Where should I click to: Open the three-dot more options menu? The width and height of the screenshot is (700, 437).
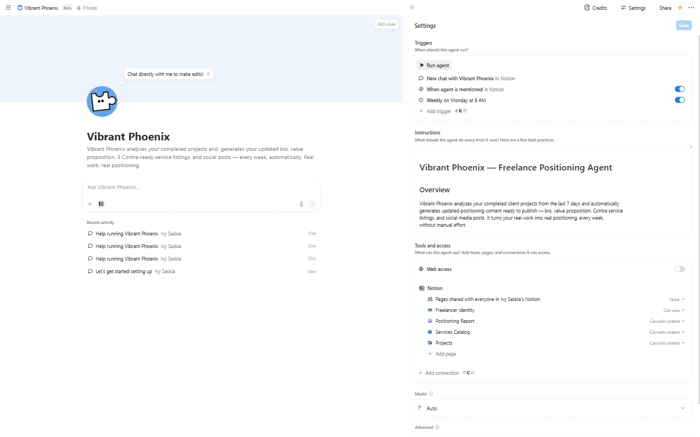coord(691,8)
